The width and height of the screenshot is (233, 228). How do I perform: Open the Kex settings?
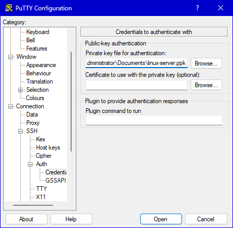[x=41, y=139]
